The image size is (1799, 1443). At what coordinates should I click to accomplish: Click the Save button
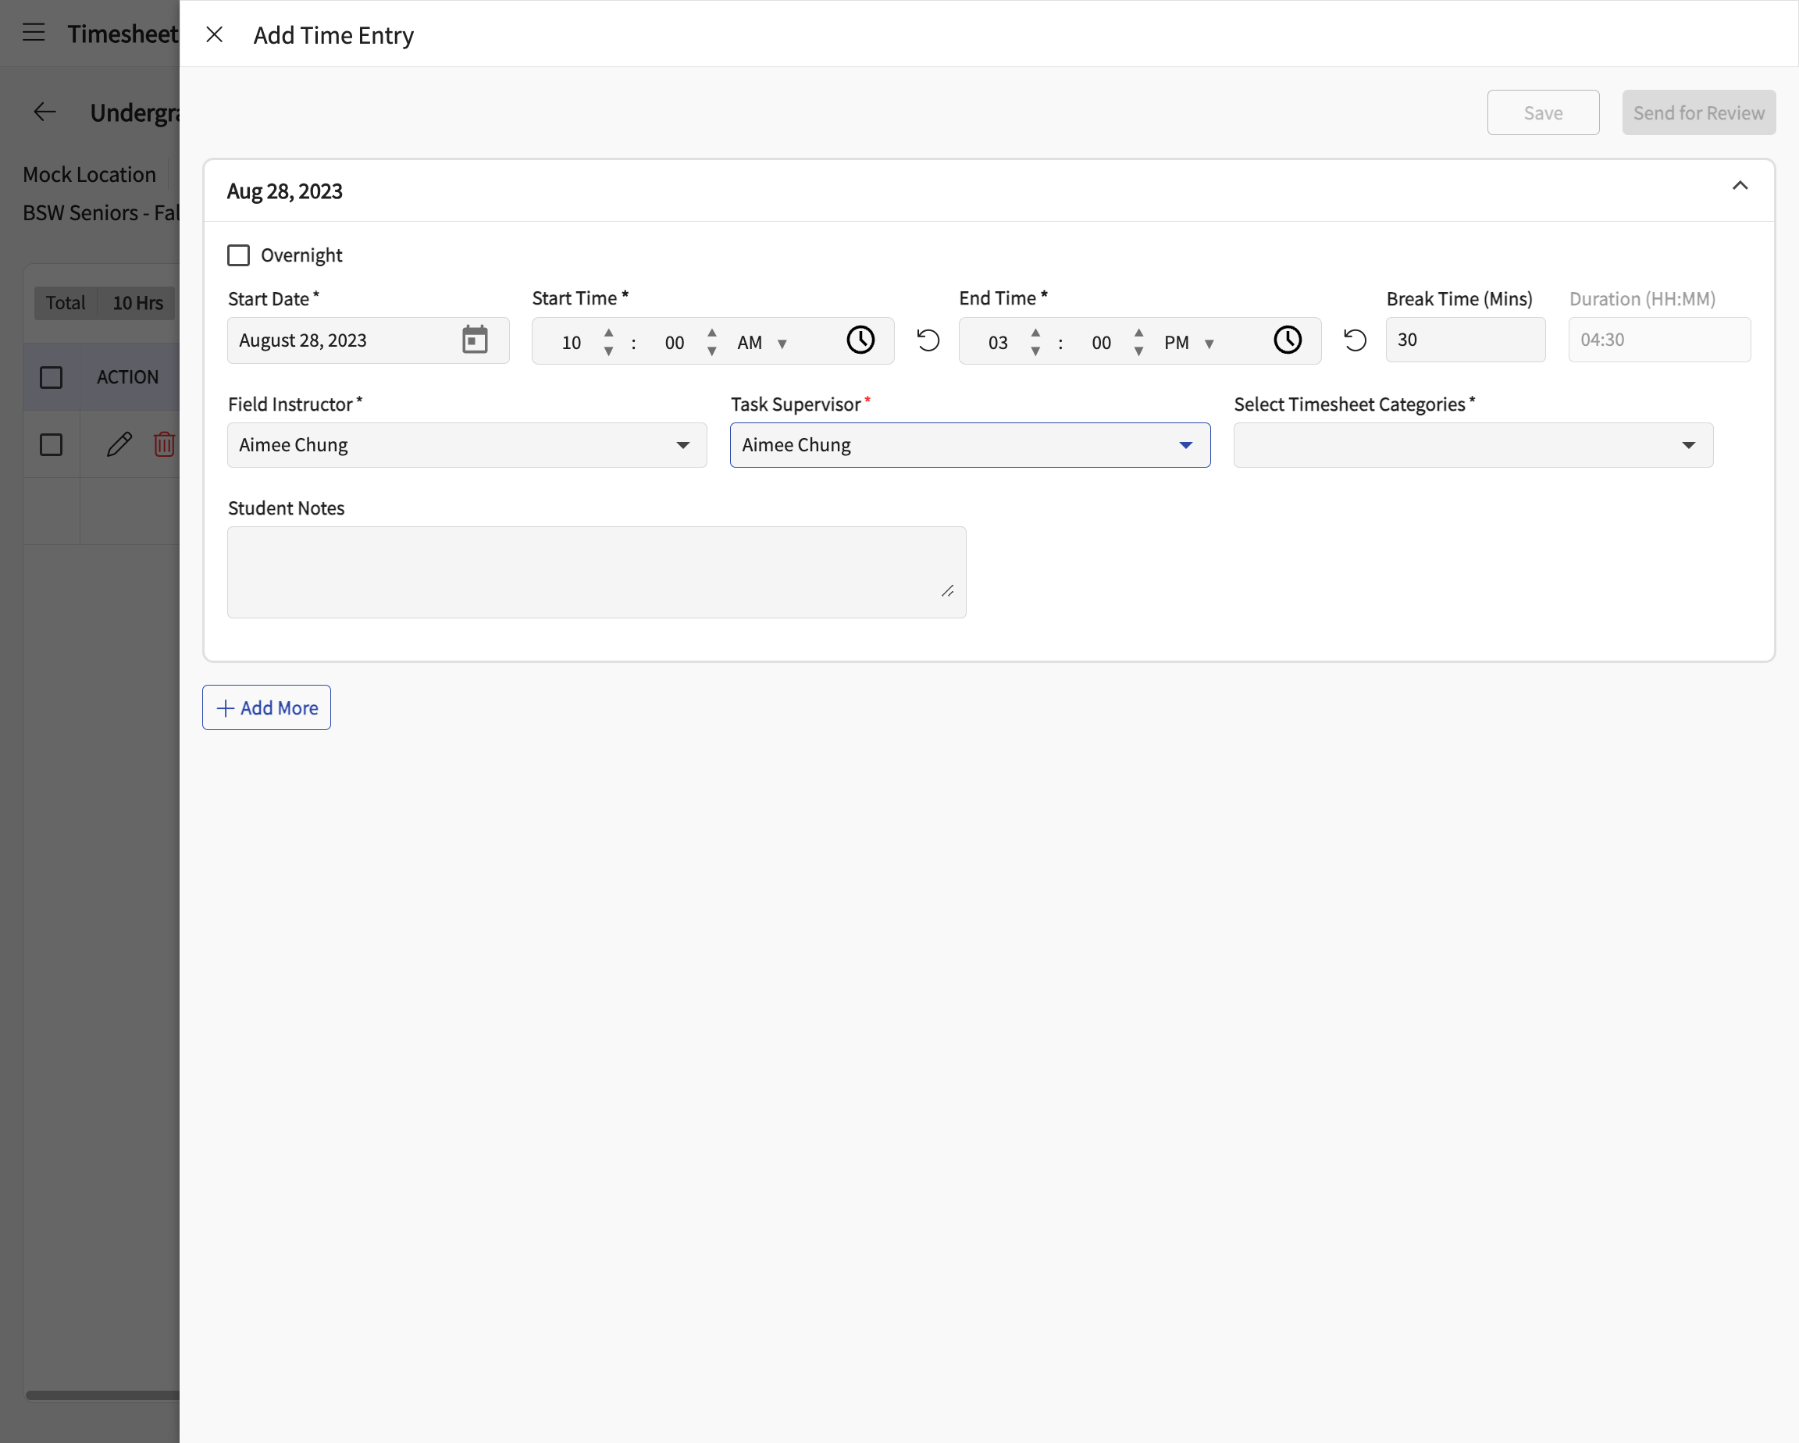(x=1543, y=112)
